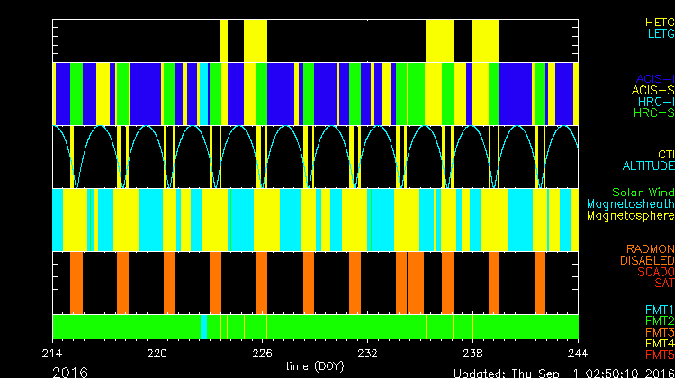Click the DISABLED legend label
Screen dimensions: 675x378
[x=648, y=260]
